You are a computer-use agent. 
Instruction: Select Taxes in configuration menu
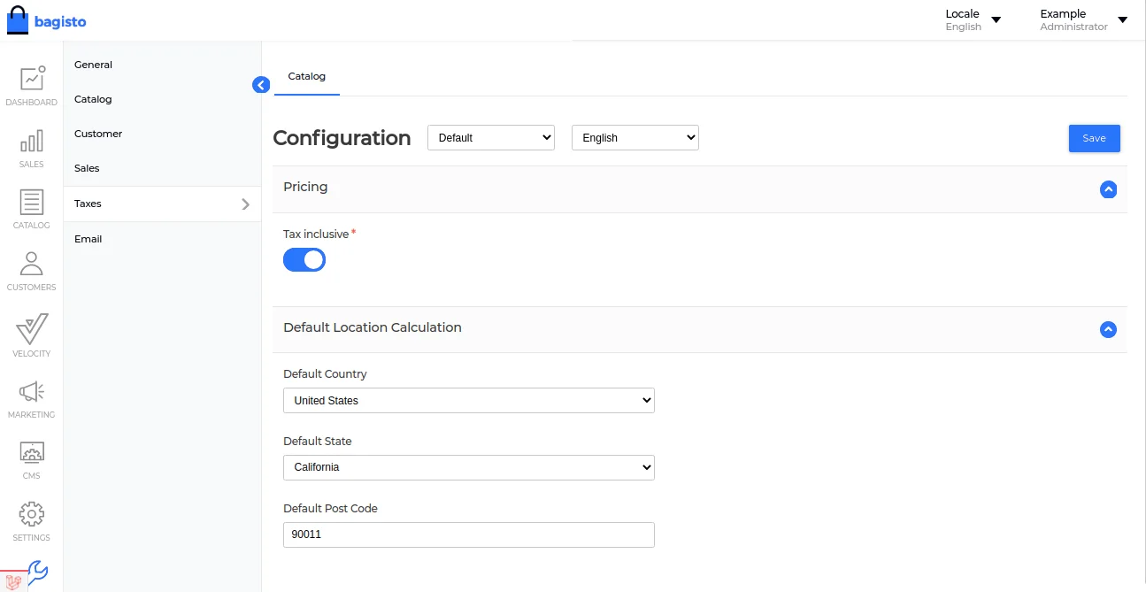coord(163,204)
